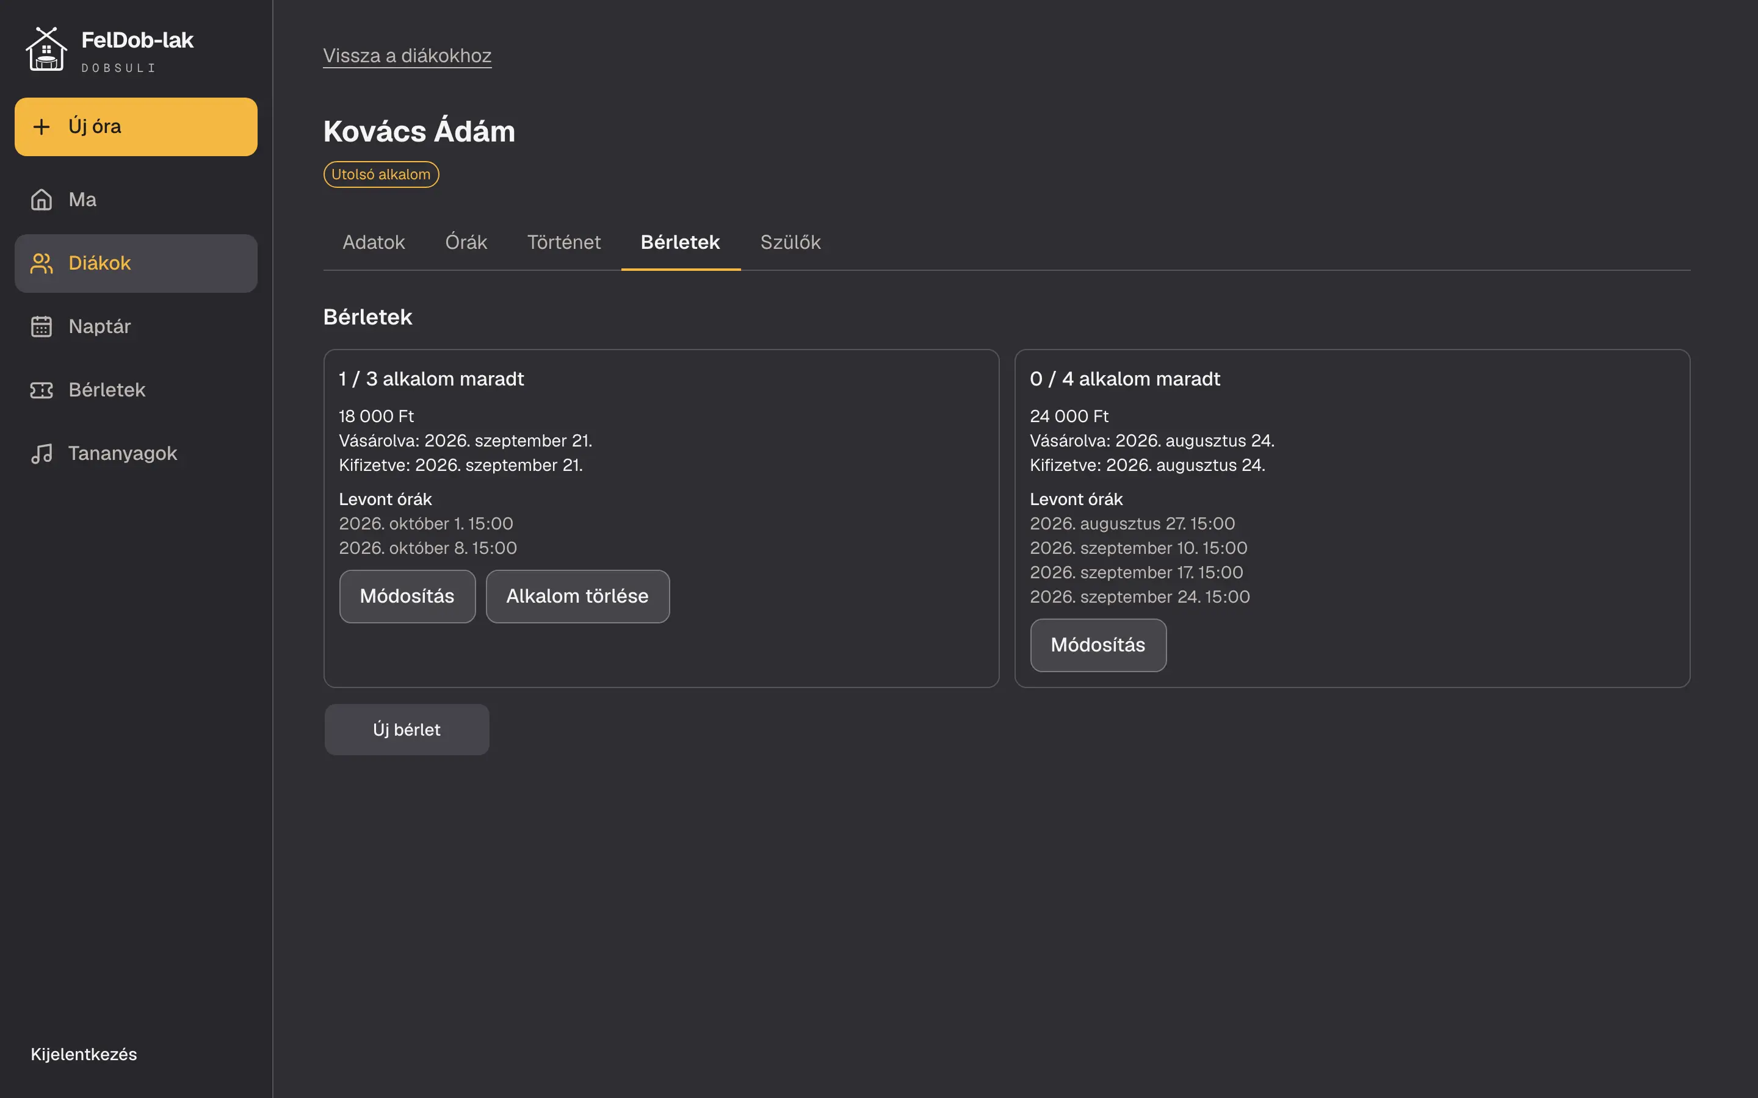Click lesson '2026. szeptember 17. 15:00'
Screen dimensions: 1758x1098
1136,572
